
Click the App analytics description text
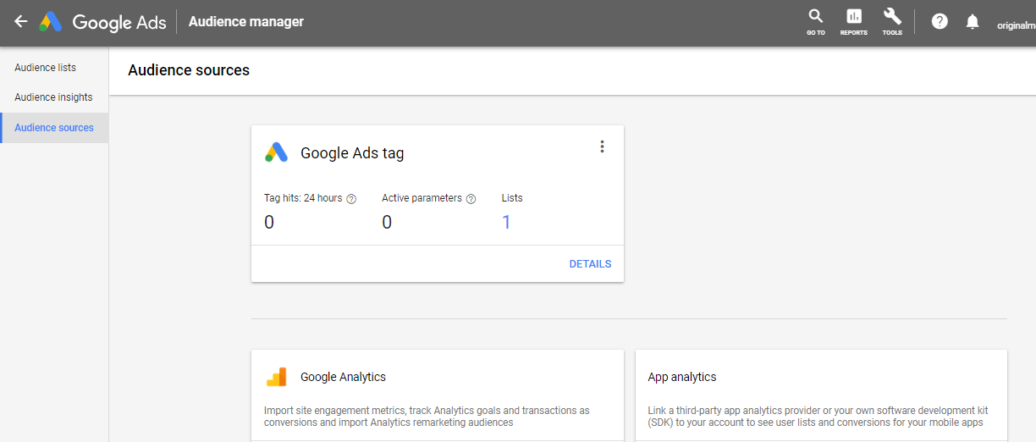click(818, 417)
